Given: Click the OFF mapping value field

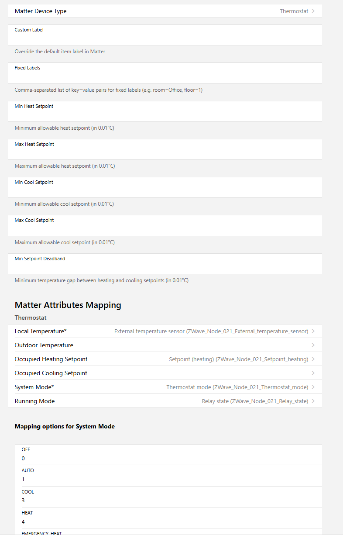Looking at the screenshot, I should click(170, 459).
